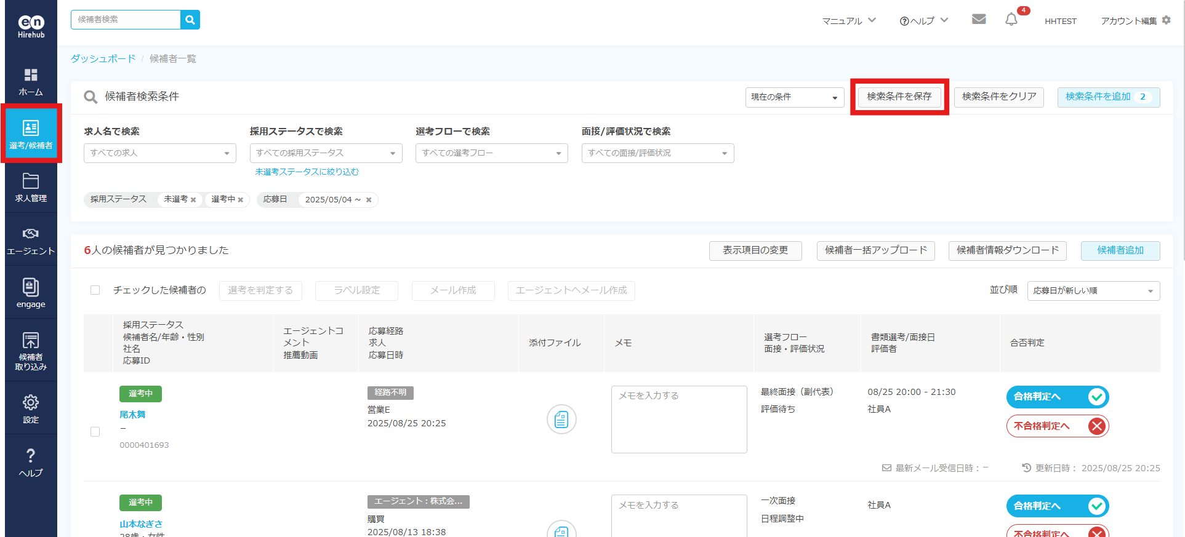Screen dimensions: 1185x537
Task: Open the mail envelope icon
Action: click(x=979, y=20)
